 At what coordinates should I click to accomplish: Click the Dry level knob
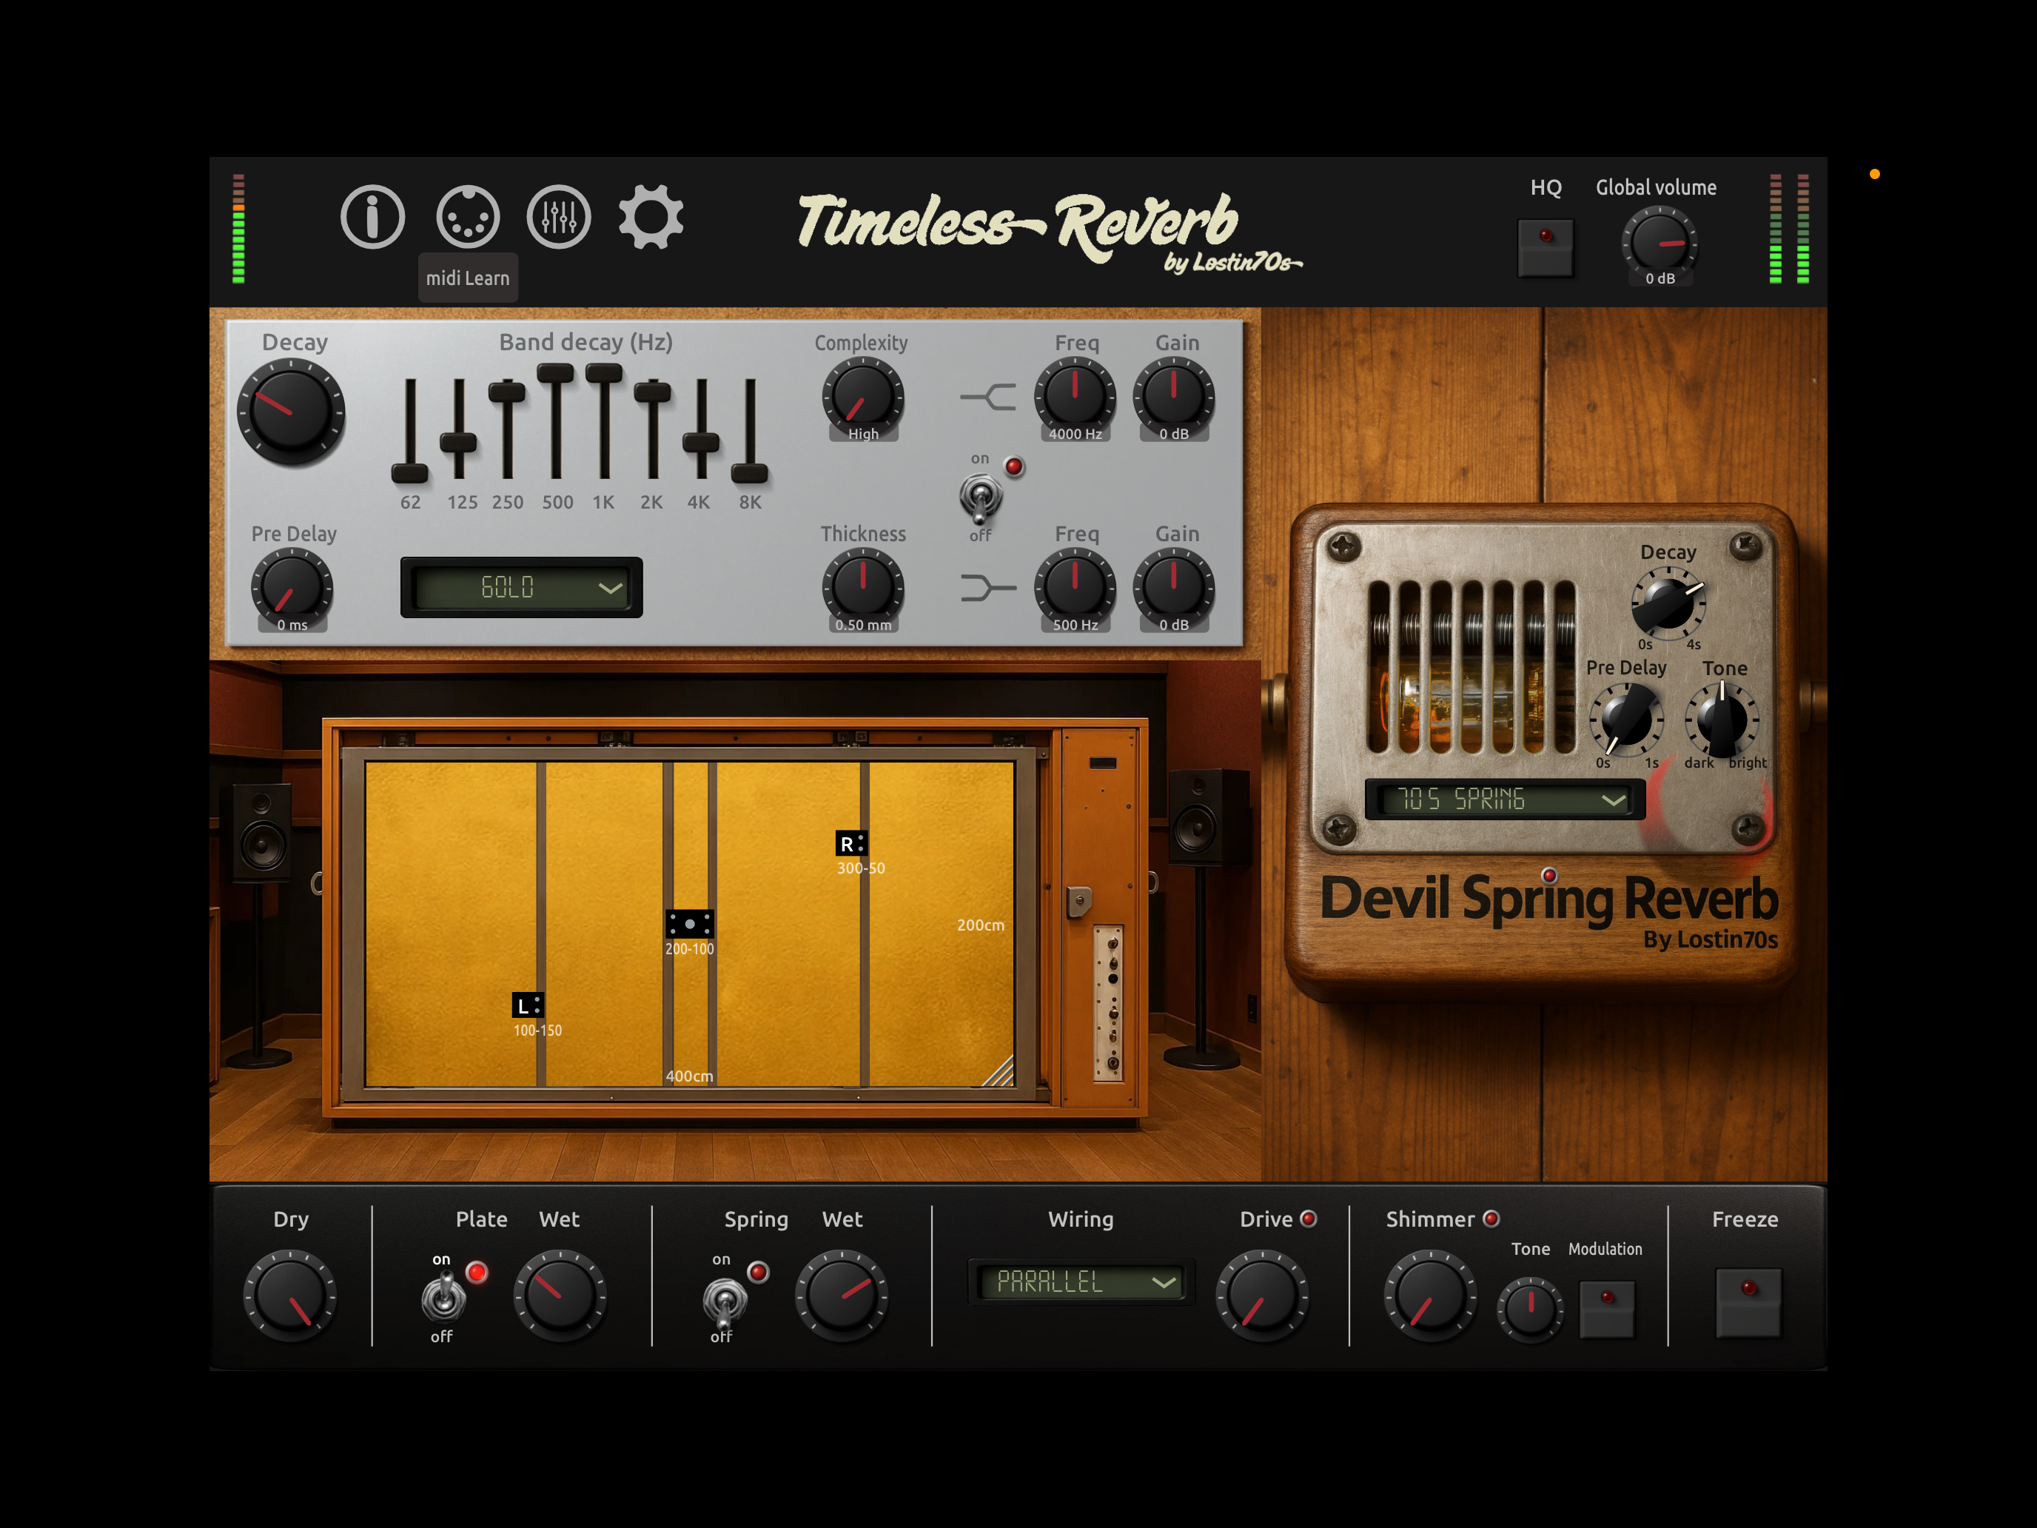[290, 1296]
